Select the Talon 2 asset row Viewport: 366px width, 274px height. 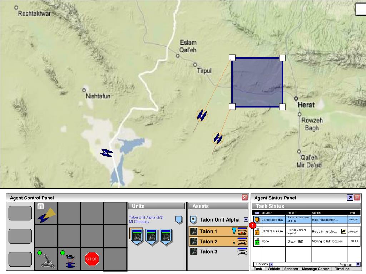[x=218, y=242]
